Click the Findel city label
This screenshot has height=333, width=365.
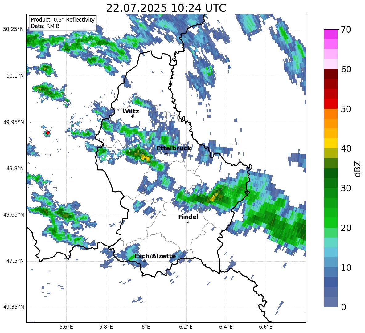188,217
